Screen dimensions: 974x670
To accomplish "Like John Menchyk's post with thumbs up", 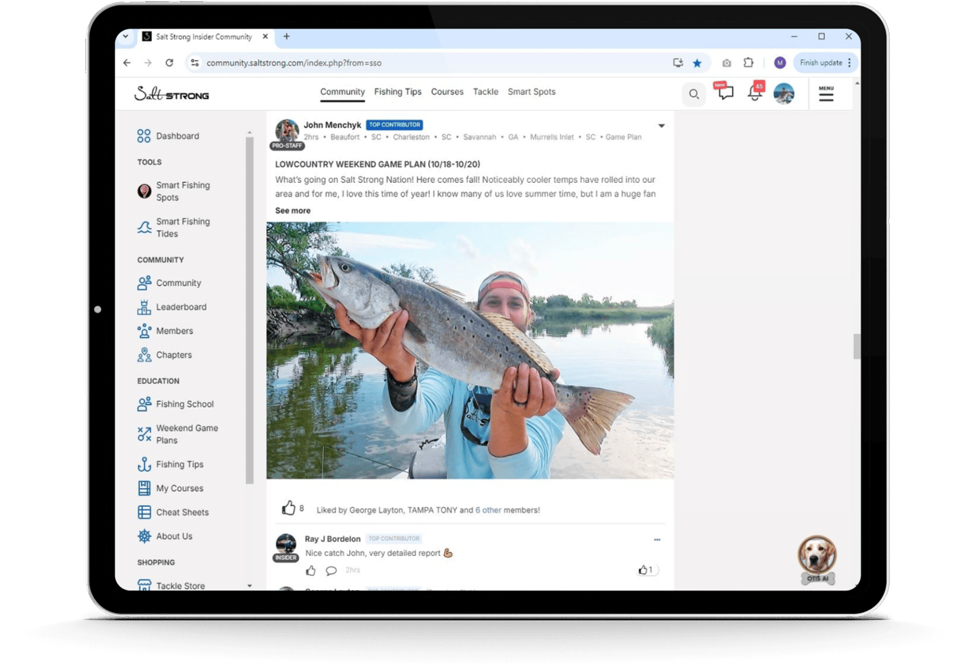I will [288, 508].
